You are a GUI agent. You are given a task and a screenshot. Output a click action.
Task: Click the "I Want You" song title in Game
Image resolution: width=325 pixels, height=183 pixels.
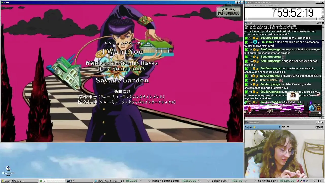pos(122,52)
